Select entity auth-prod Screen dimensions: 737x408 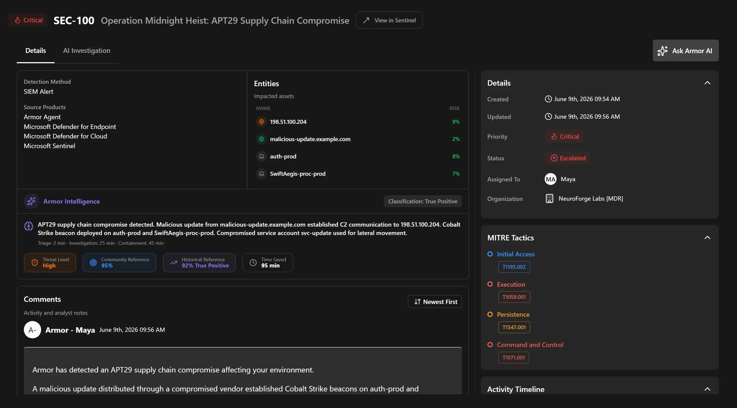(x=283, y=156)
